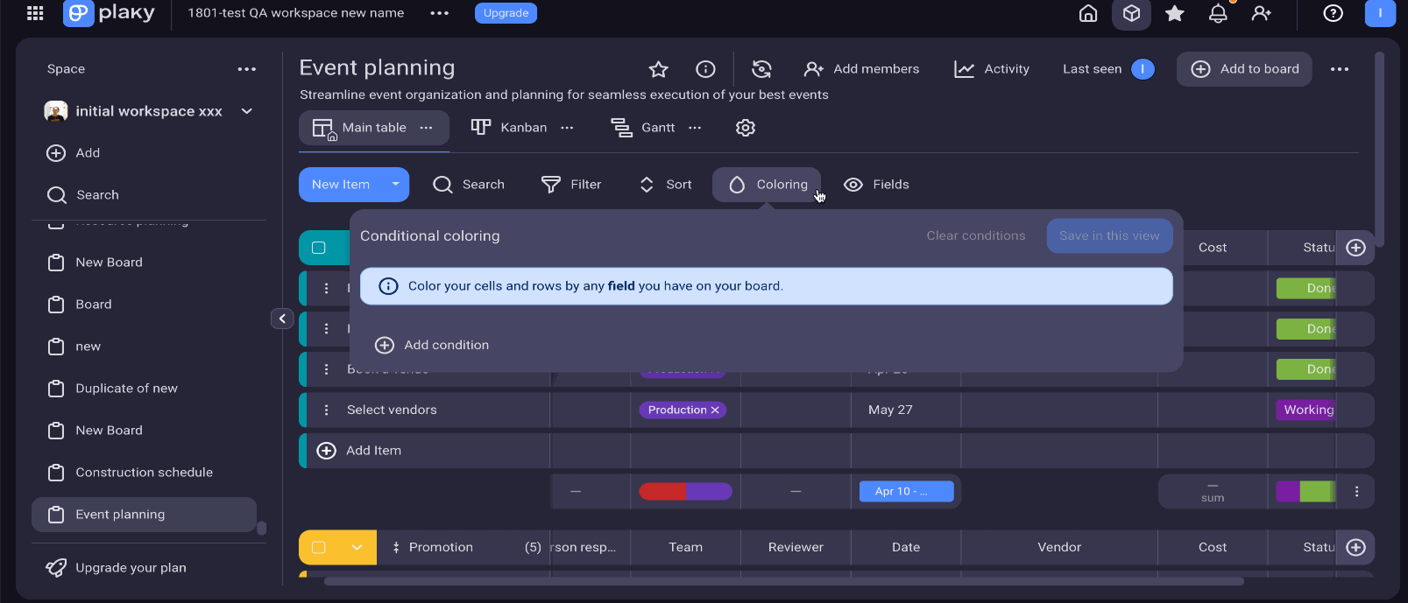This screenshot has height=603, width=1408.
Task: Favorite the Event planning board star
Action: (x=659, y=69)
